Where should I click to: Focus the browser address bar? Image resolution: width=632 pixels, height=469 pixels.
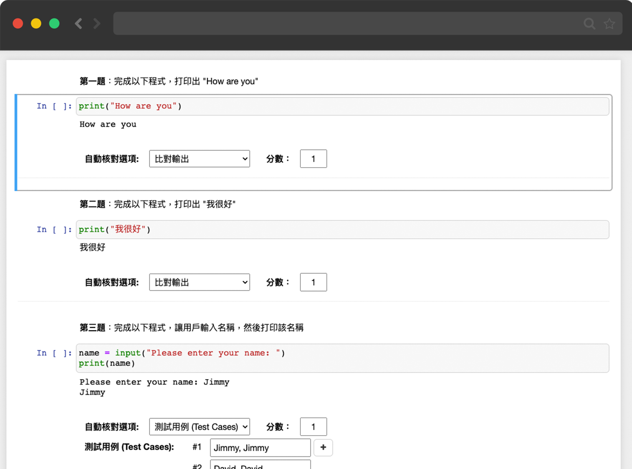pyautogui.click(x=367, y=24)
